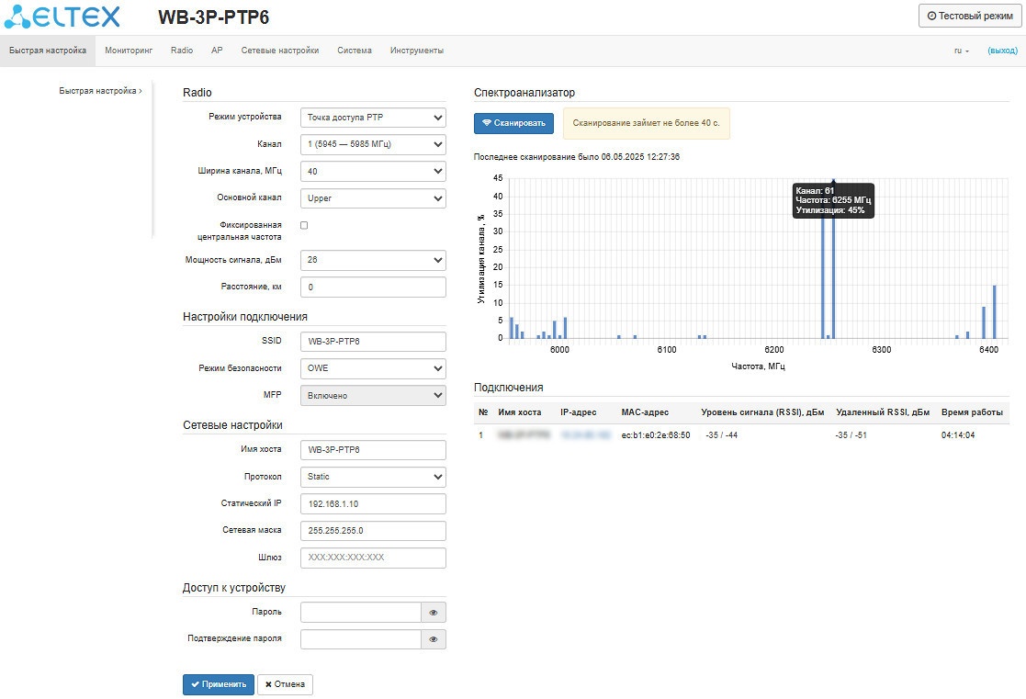The width and height of the screenshot is (1026, 699).
Task: Switch to Мониторинг tab
Action: (129, 51)
